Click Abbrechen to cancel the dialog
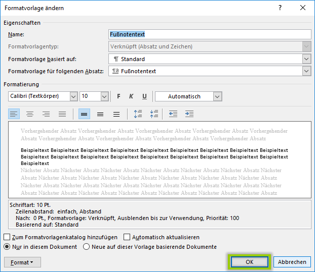The width and height of the screenshot is (315, 272). coord(292,262)
